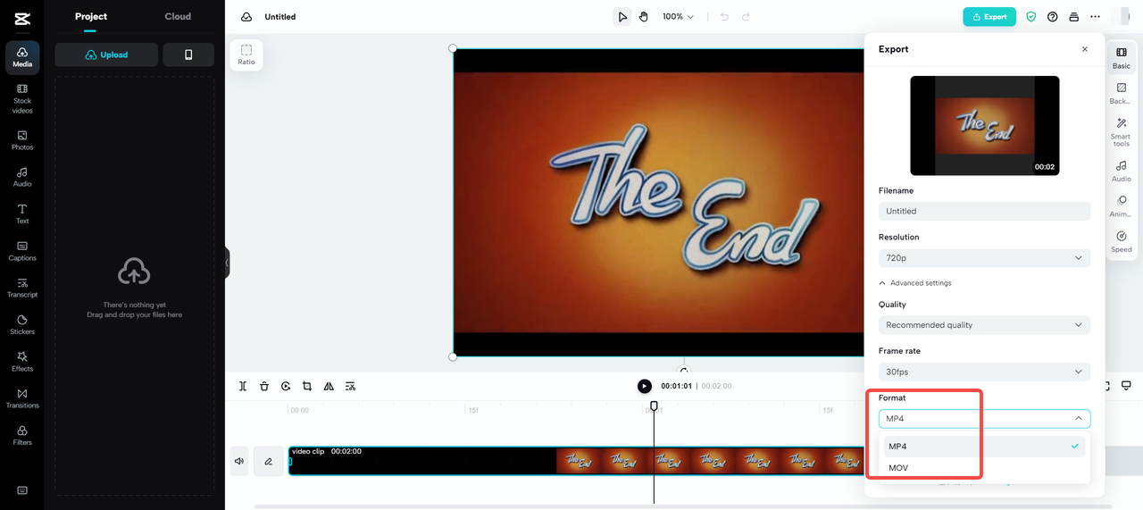This screenshot has height=510, width=1143.
Task: Open the Transcript panel
Action: [22, 288]
